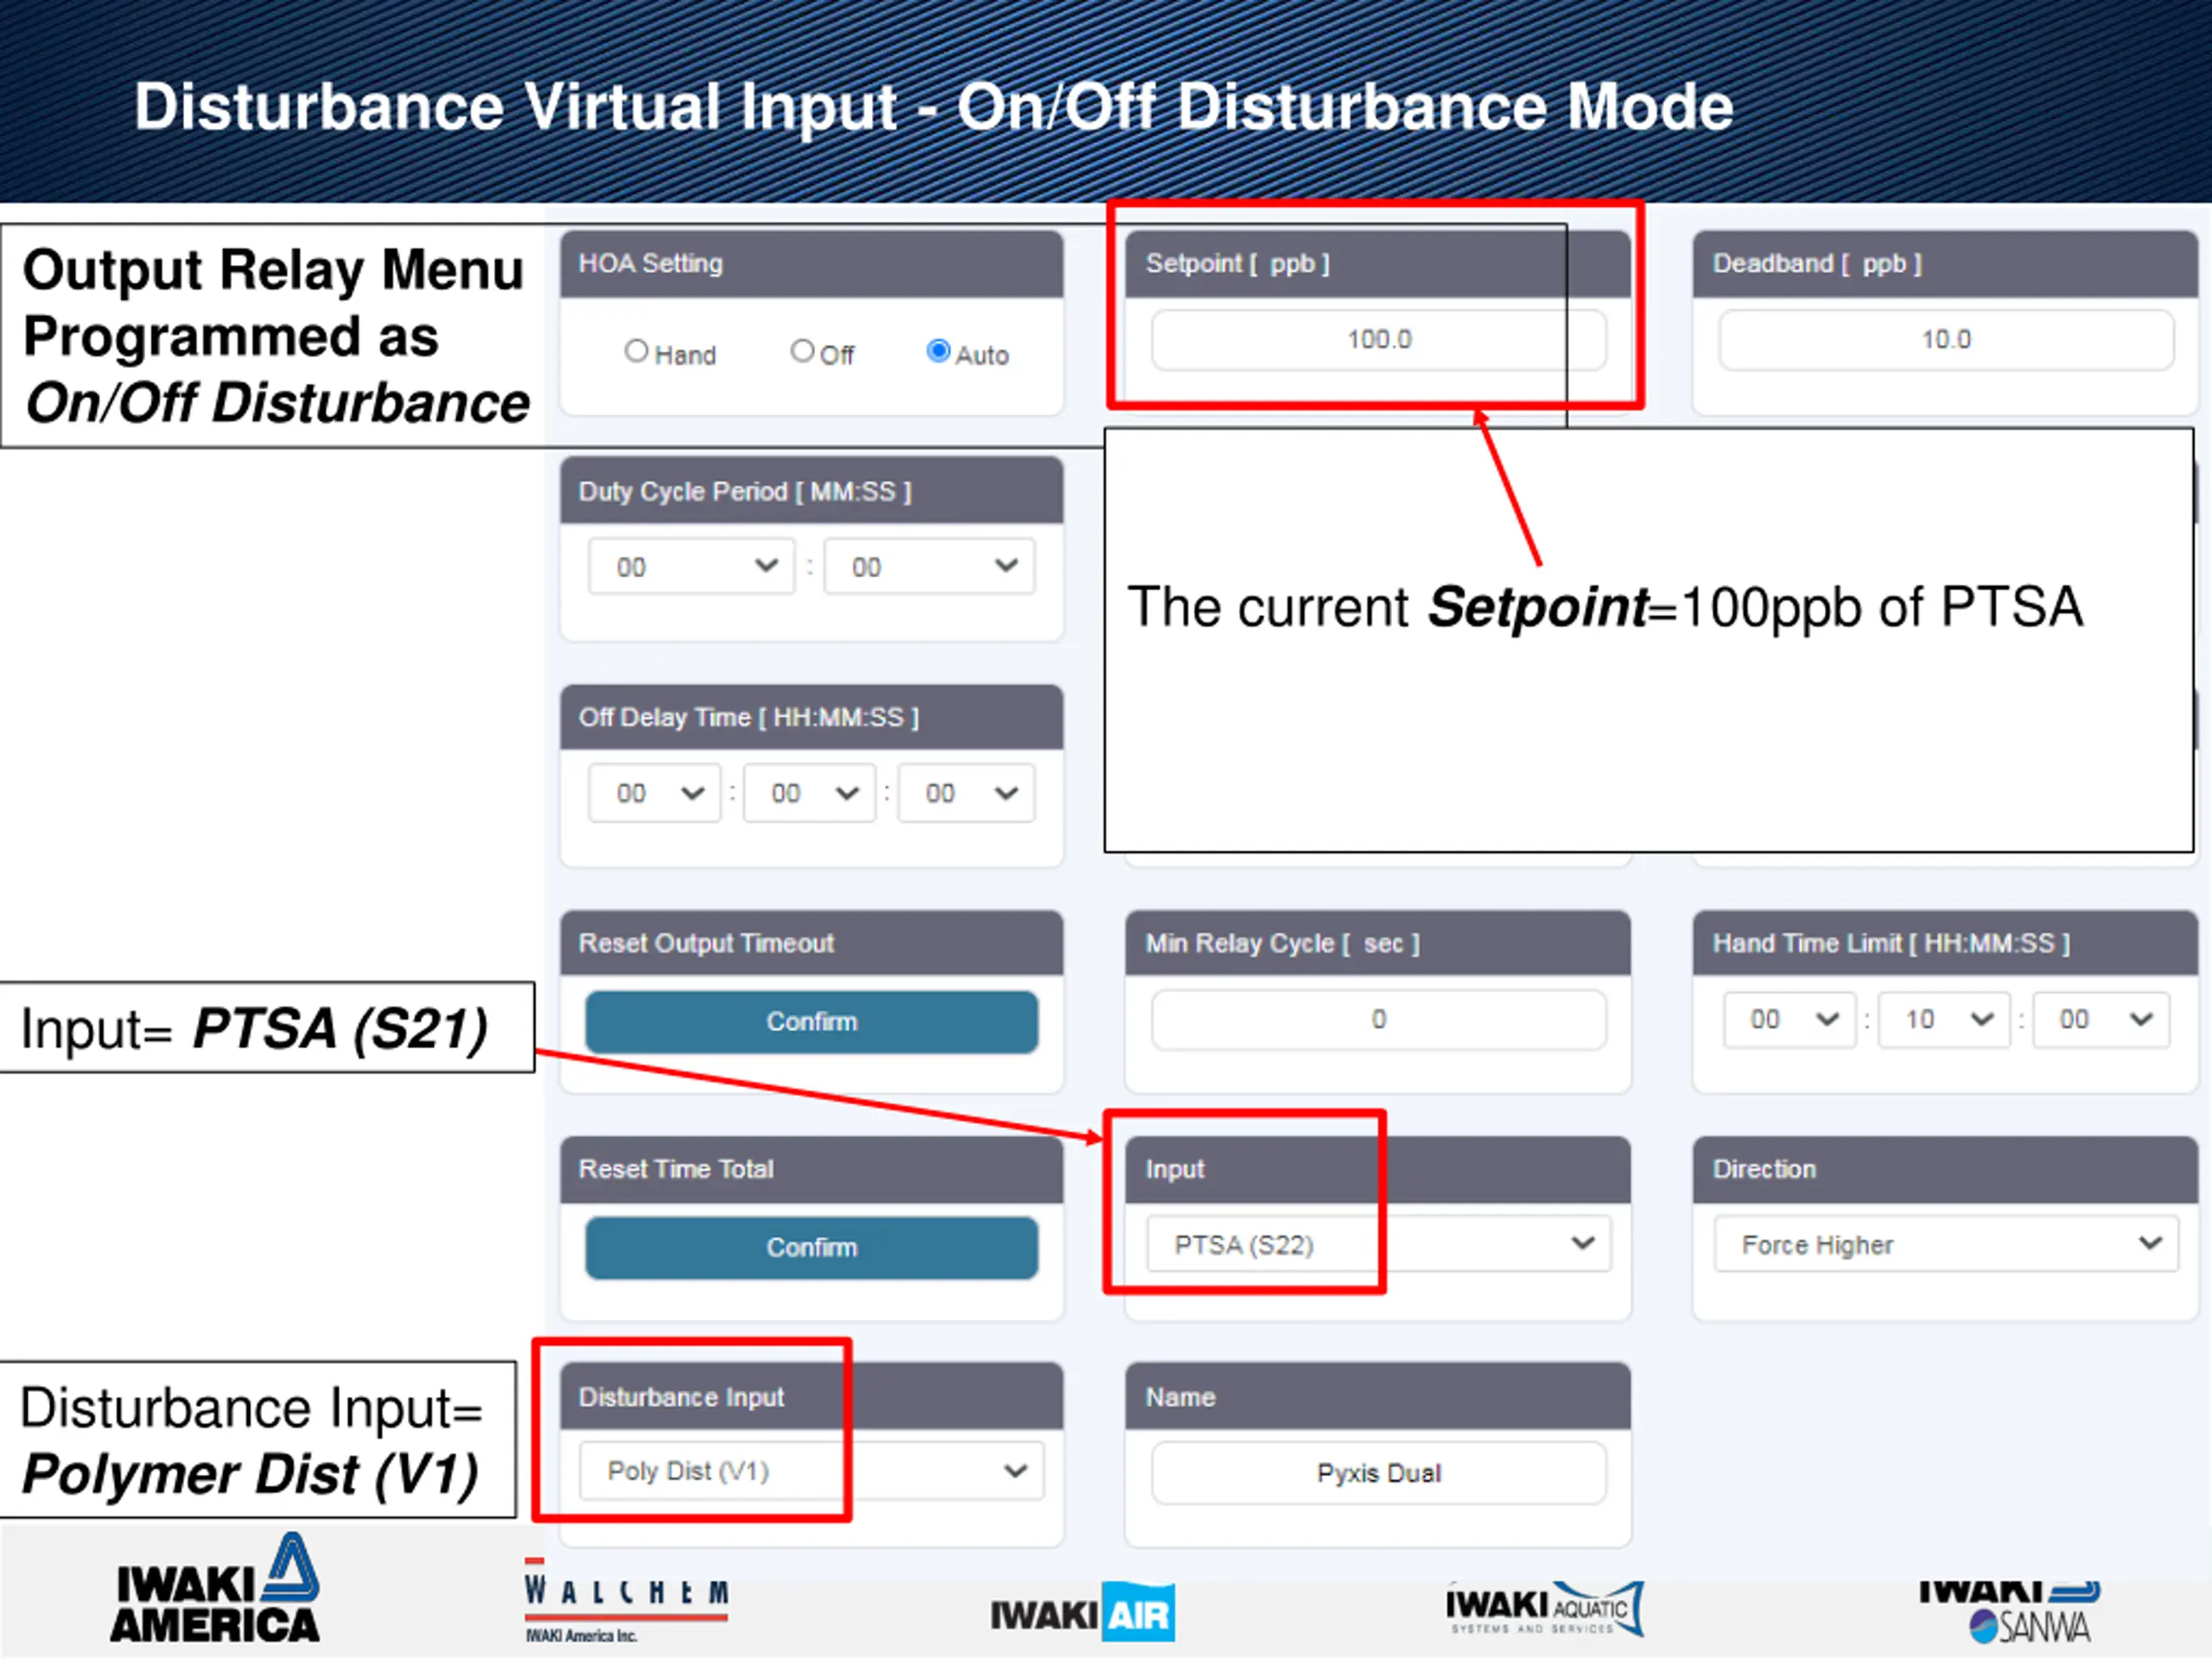Screen dimensions: 2212x1659
Task: Confirm Reset Output Timeout
Action: tap(811, 1022)
